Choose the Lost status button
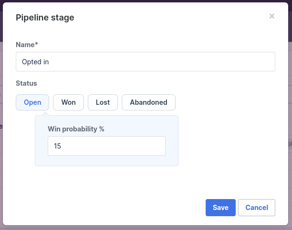 tap(103, 102)
